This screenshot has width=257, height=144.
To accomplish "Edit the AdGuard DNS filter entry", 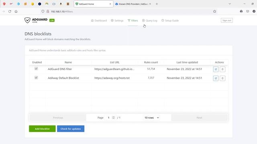I will (216, 69).
